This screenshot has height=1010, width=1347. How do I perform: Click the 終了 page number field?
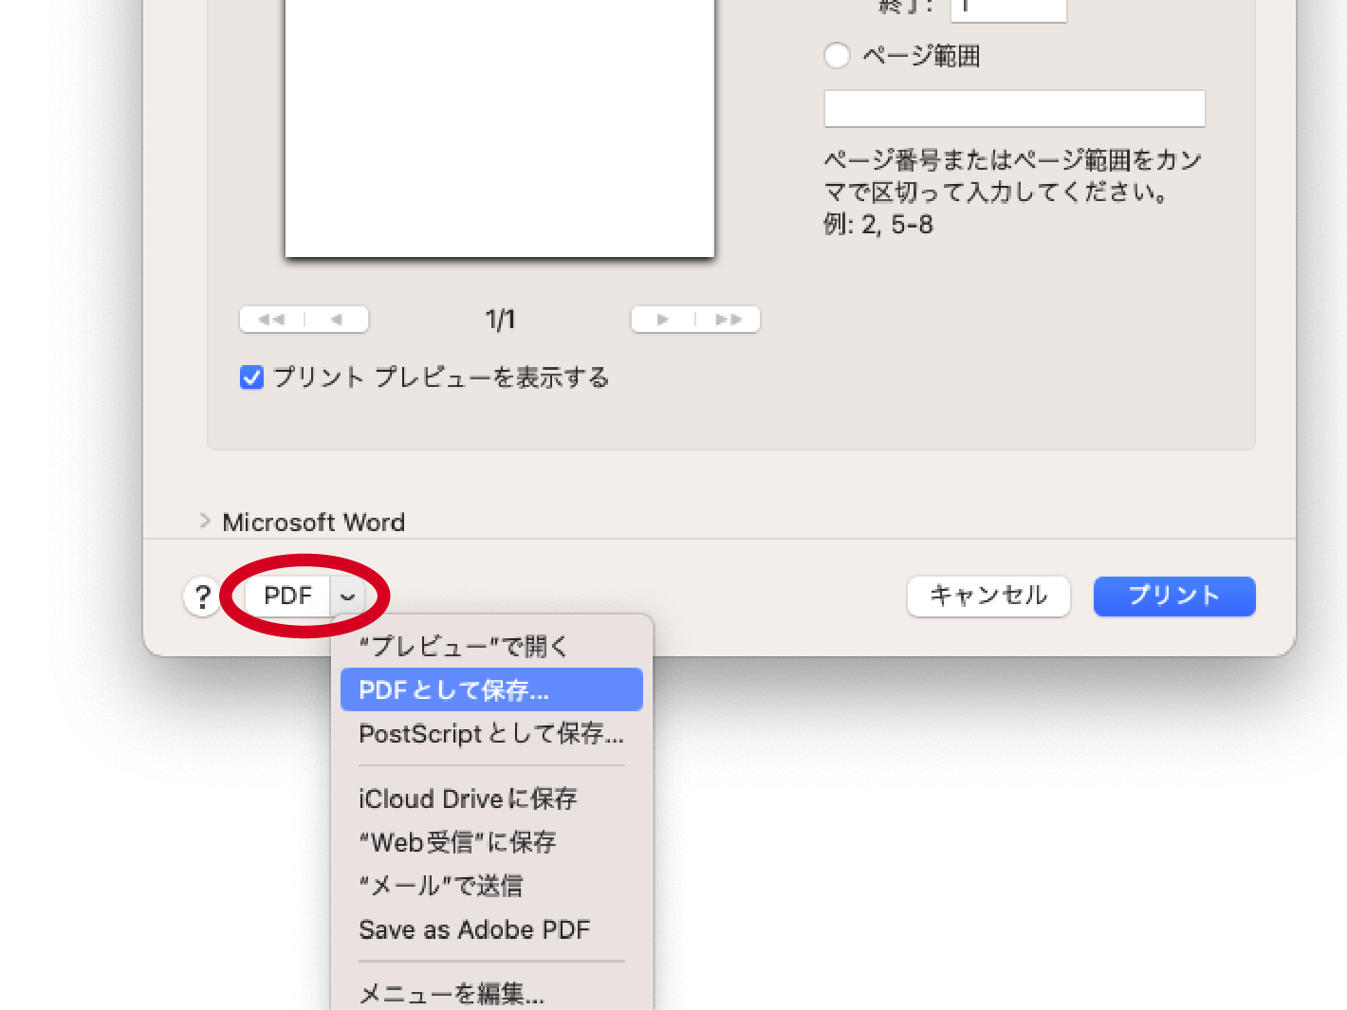coord(1008,9)
